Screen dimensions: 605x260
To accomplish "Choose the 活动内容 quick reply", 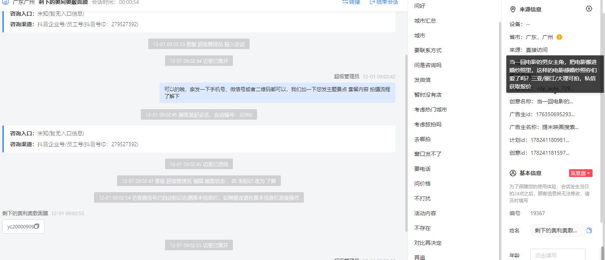I will point(425,213).
